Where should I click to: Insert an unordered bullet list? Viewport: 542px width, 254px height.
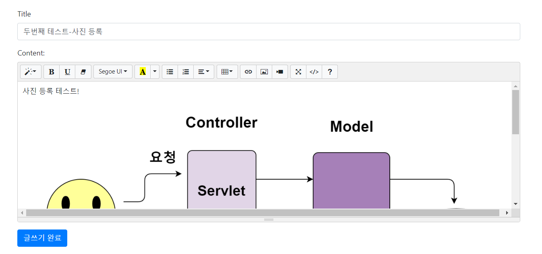tap(170, 72)
